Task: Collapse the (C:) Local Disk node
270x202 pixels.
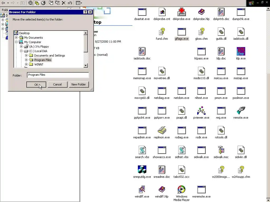Action: [21, 51]
